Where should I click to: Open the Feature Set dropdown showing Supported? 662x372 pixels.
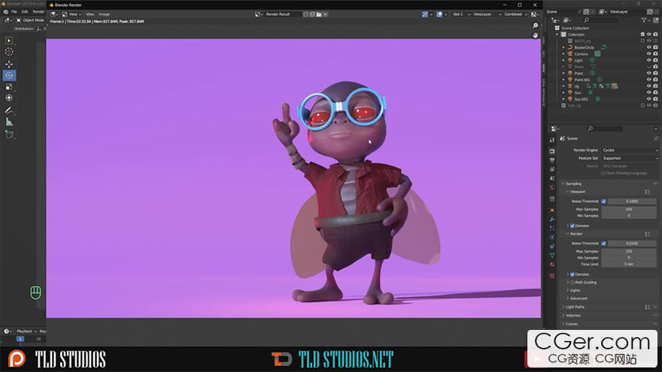pos(630,158)
